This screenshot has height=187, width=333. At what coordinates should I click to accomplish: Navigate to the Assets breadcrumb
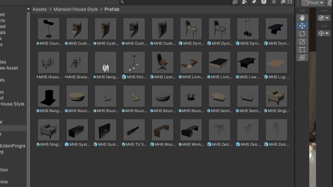pyautogui.click(x=39, y=9)
